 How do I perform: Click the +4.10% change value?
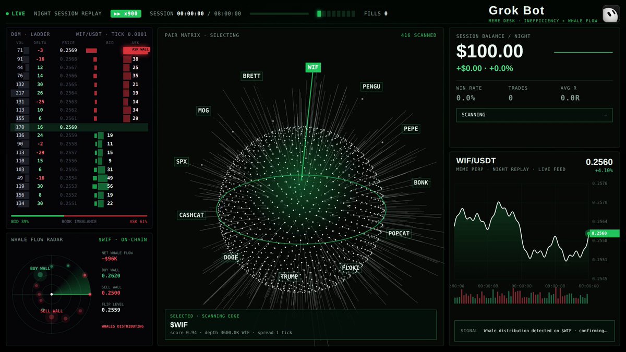604,171
